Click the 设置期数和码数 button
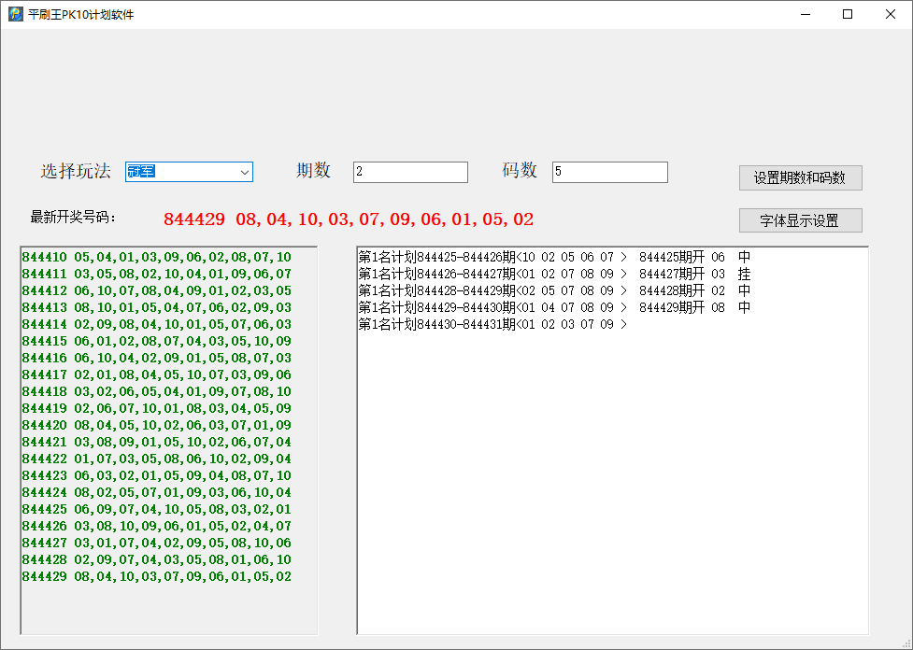Viewport: 913px width, 650px height. [x=800, y=178]
